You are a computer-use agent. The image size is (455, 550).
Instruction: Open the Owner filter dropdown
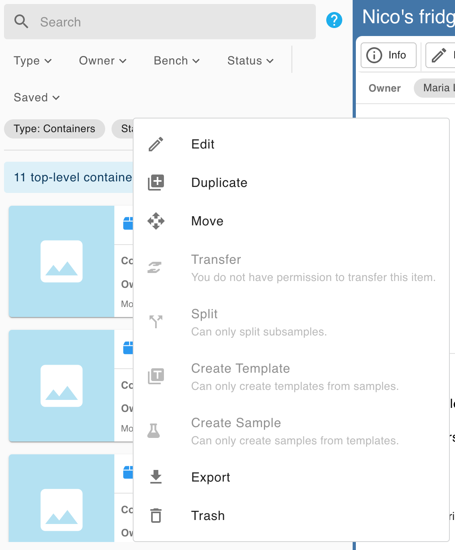pos(103,61)
